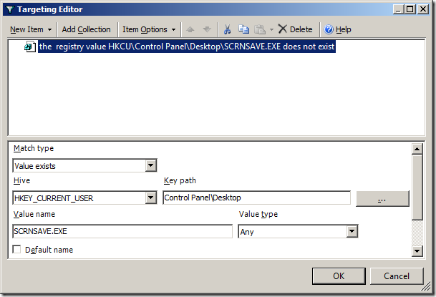The image size is (436, 297).
Task: Click Add Collection in the toolbar
Action: pos(86,29)
